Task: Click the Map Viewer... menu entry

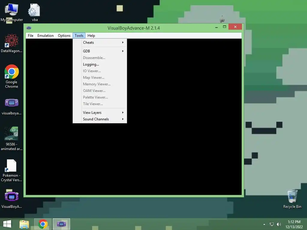Action: click(100, 78)
